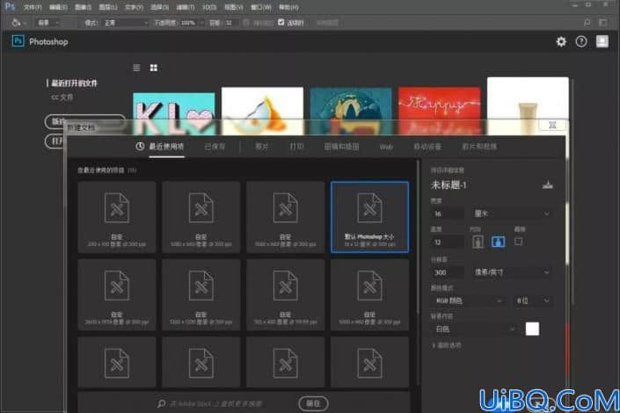Open the 白色 background contents dropdown
This screenshot has width=620, height=413.
tap(475, 329)
